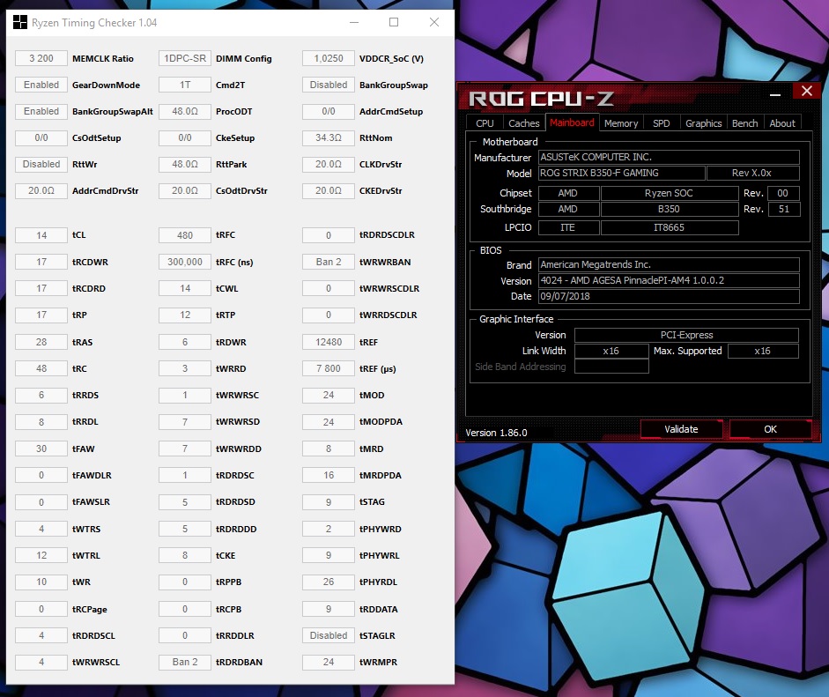Click the Rev X.0x model revision field
This screenshot has width=829, height=697.
pyautogui.click(x=753, y=173)
